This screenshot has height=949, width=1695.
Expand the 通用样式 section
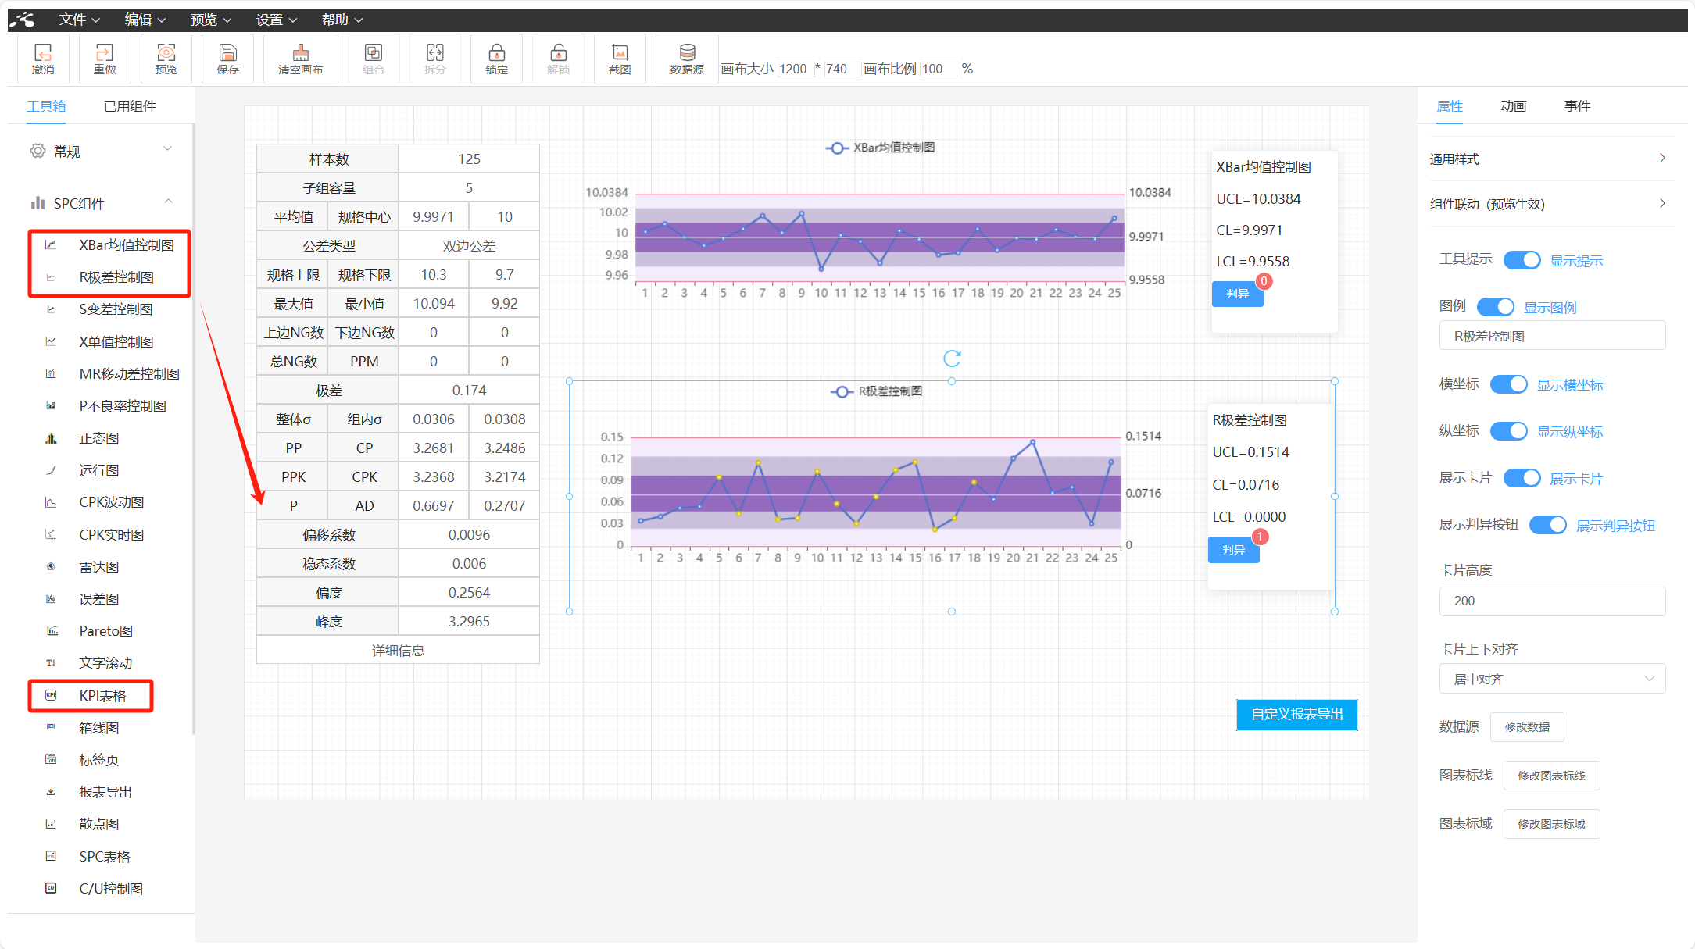[x=1551, y=159]
